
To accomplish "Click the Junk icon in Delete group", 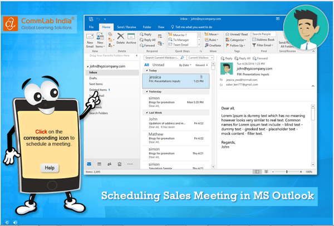I will 110,45.
